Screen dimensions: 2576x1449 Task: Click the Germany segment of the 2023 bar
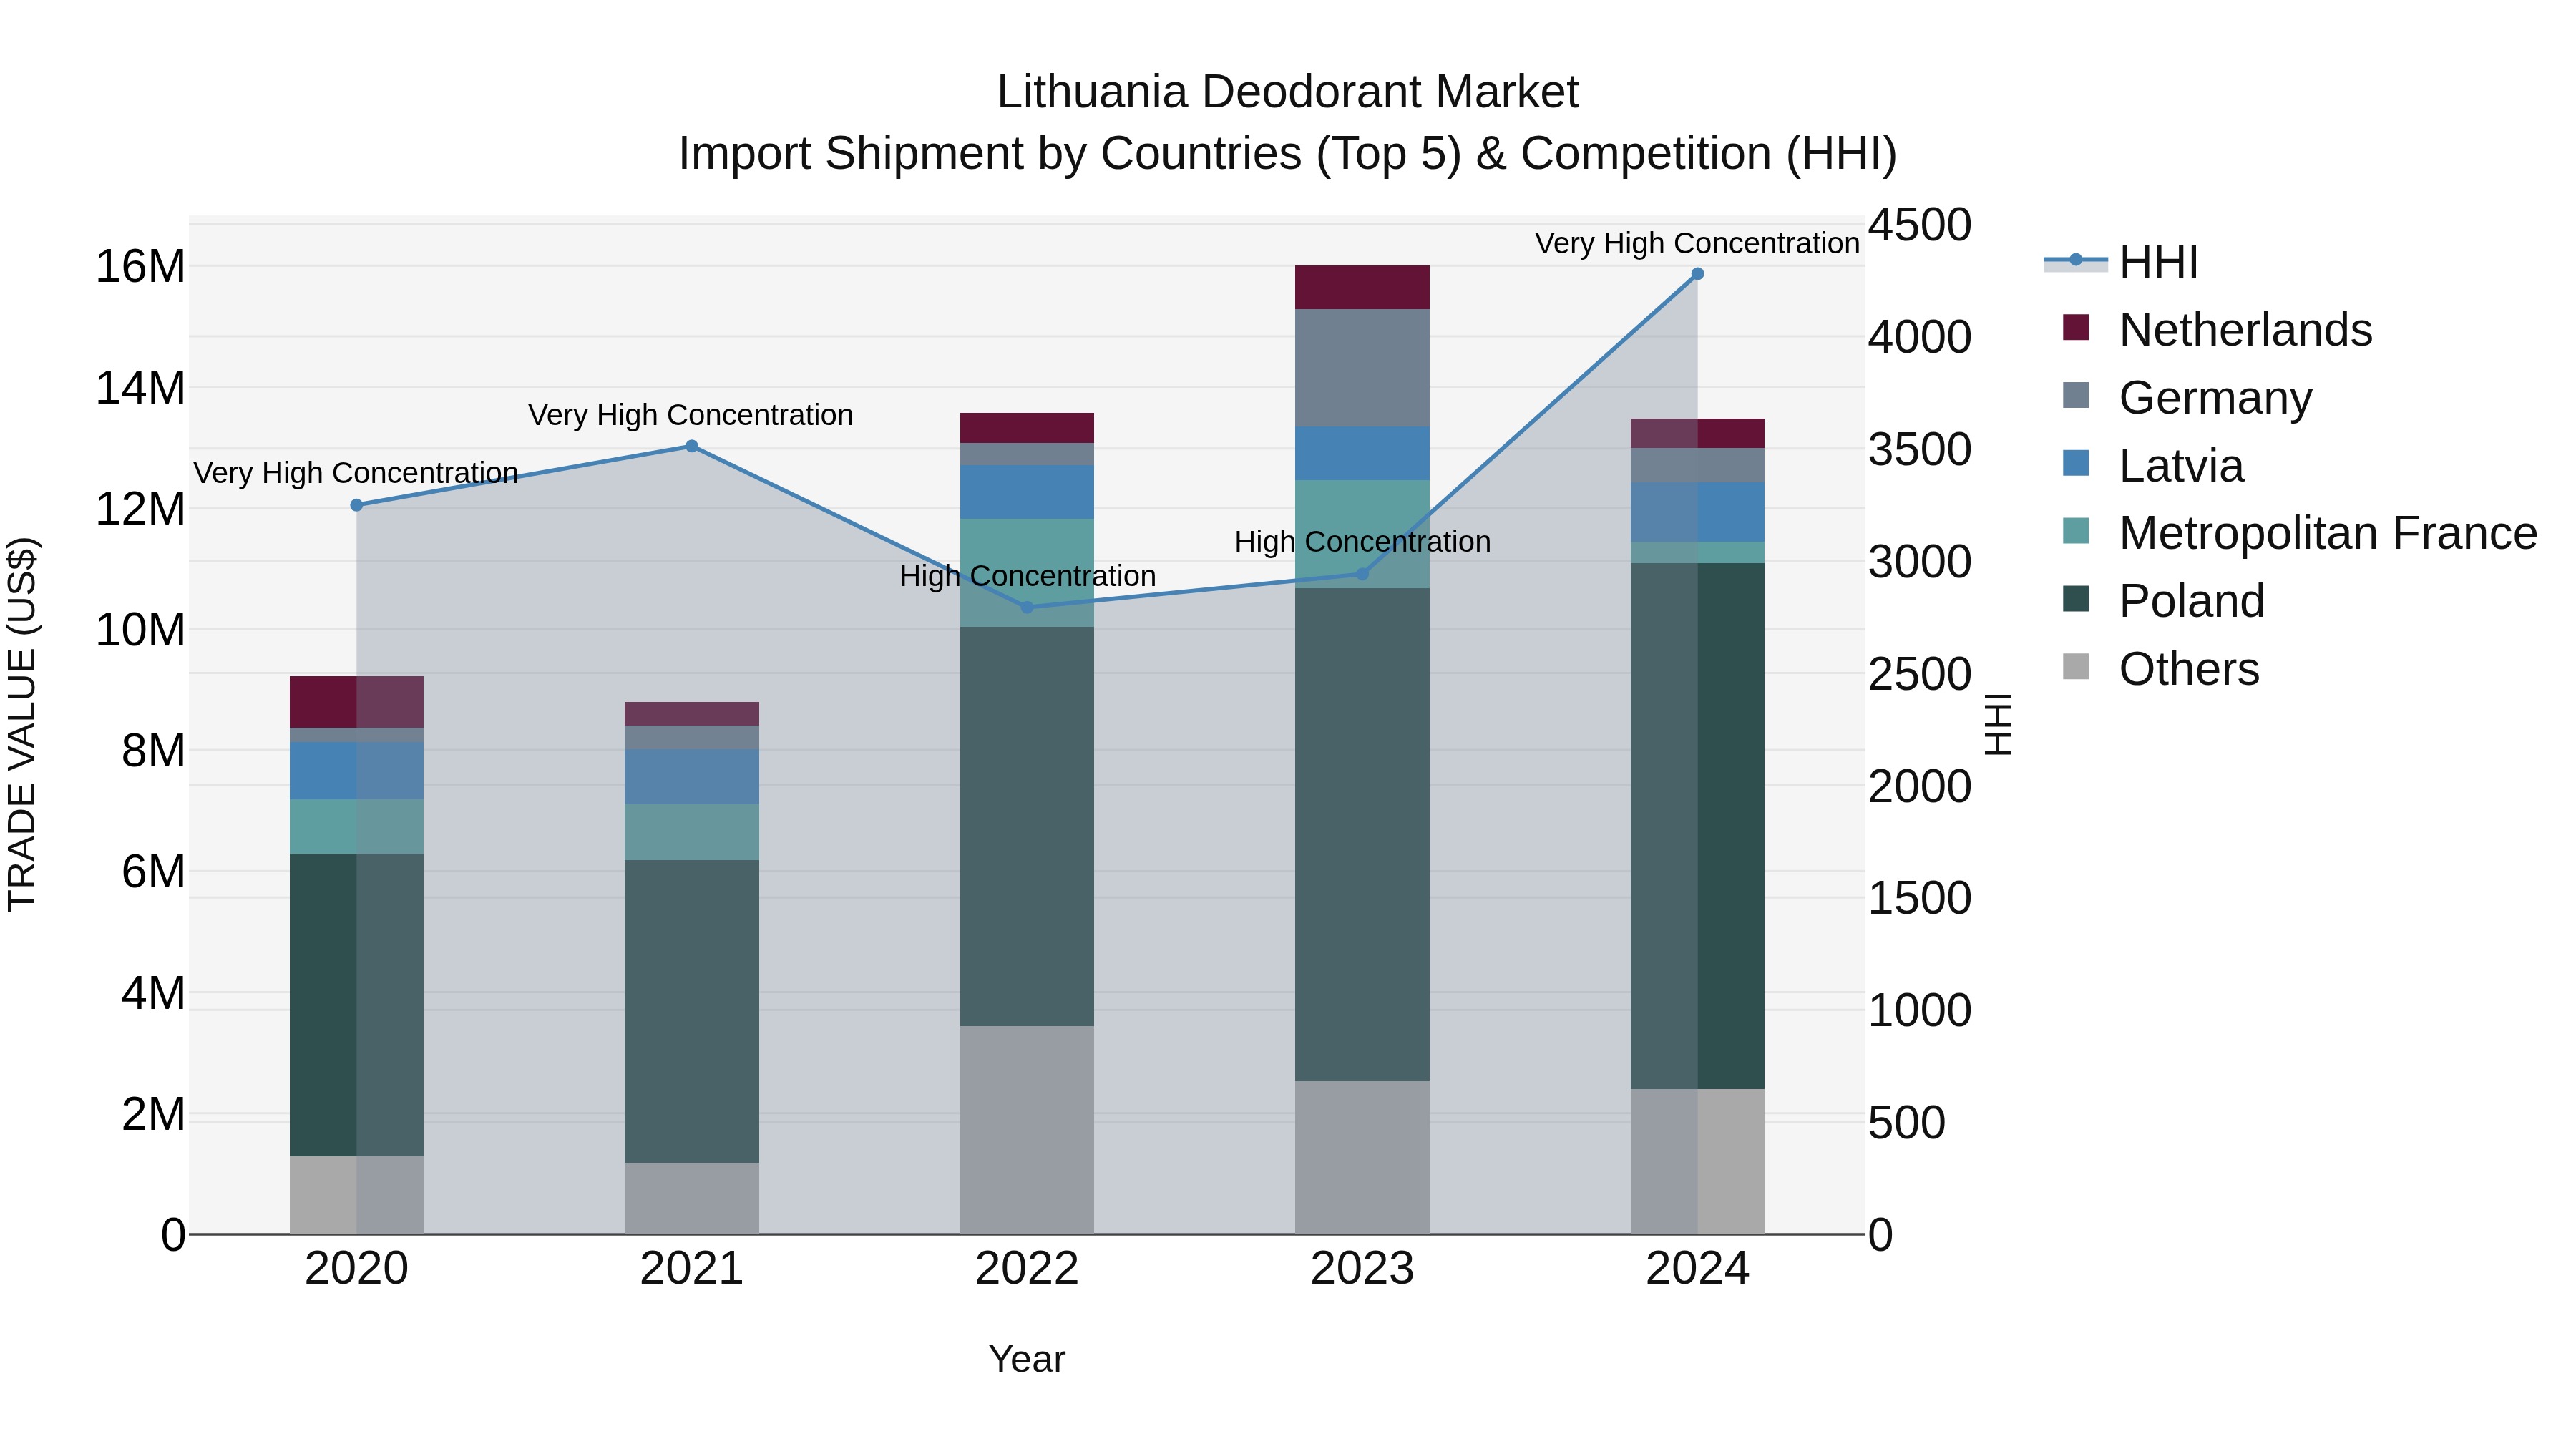[1362, 368]
